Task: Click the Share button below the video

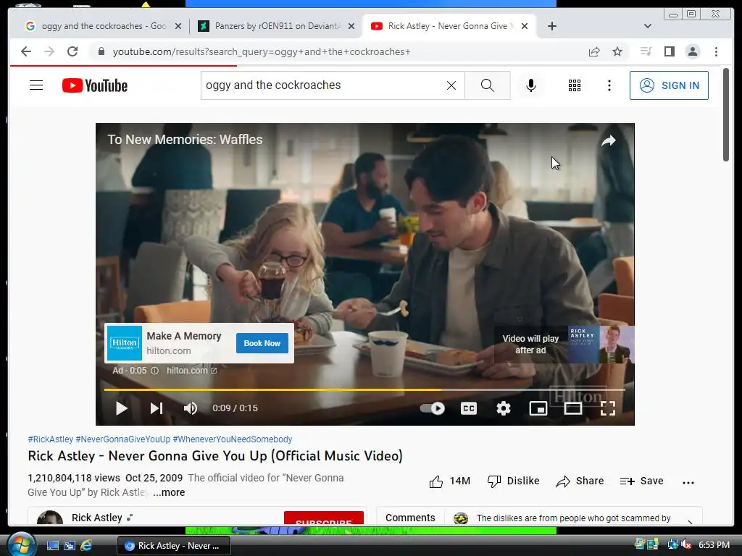Action: tap(580, 481)
